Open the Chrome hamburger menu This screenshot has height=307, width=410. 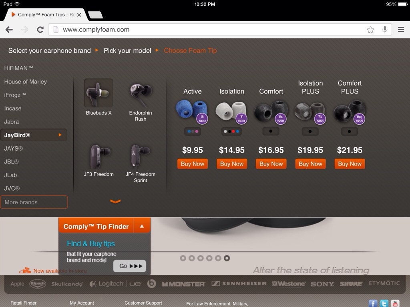(x=401, y=30)
